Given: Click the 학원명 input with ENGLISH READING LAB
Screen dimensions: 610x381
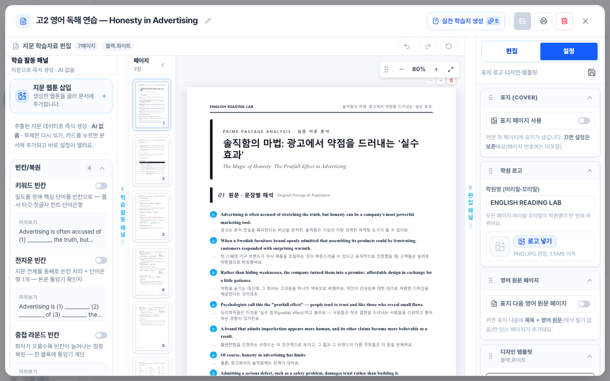Looking at the screenshot, I should [540, 203].
